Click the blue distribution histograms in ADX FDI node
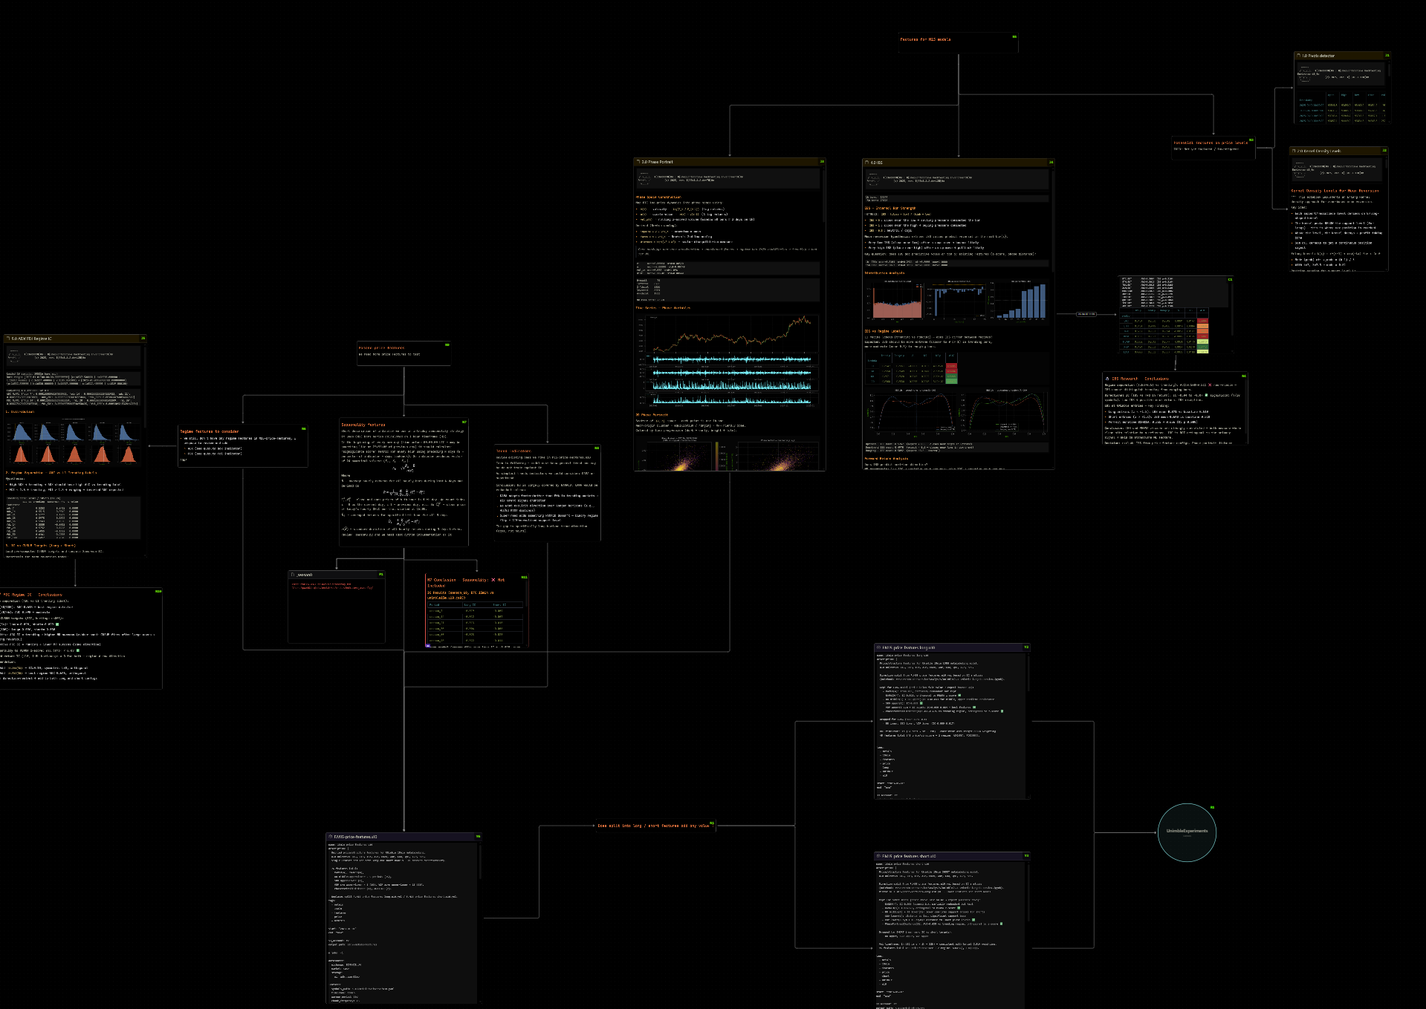1426x1009 pixels. click(x=74, y=431)
